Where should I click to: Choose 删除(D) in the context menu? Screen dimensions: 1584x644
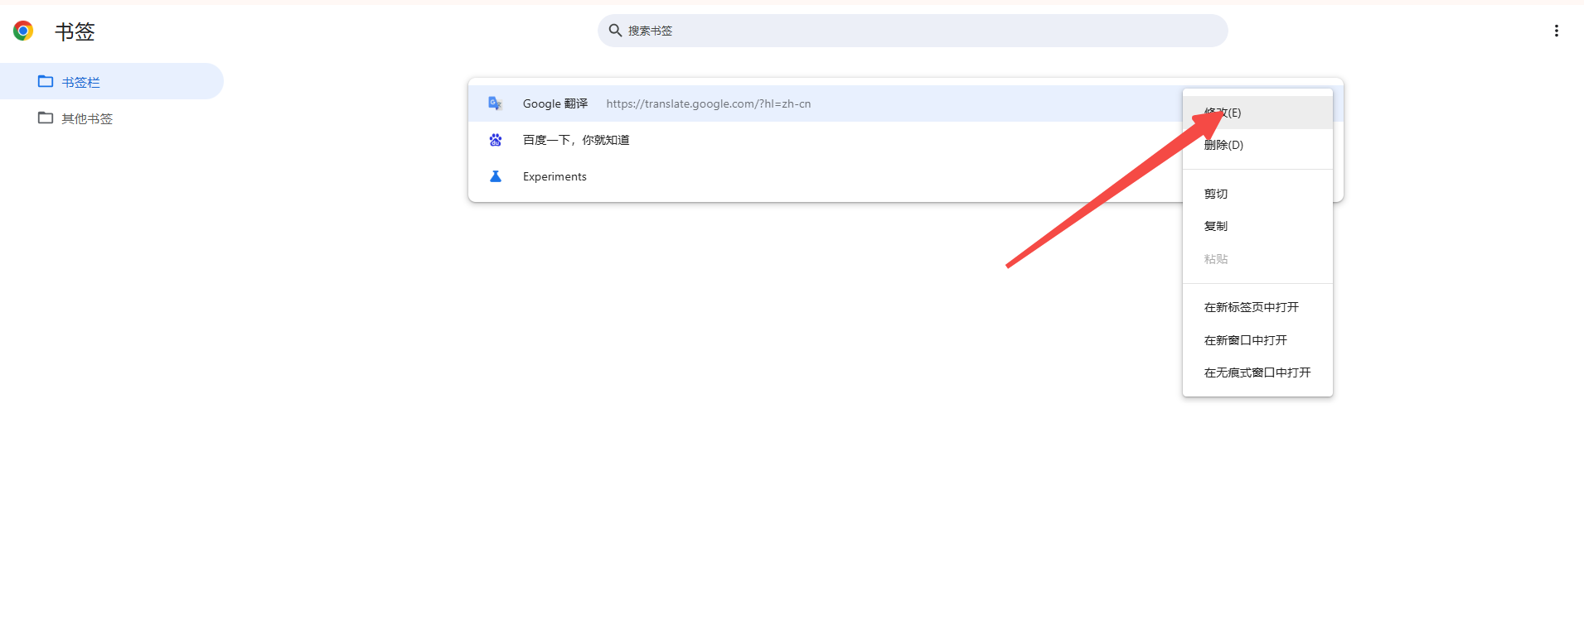click(1257, 145)
